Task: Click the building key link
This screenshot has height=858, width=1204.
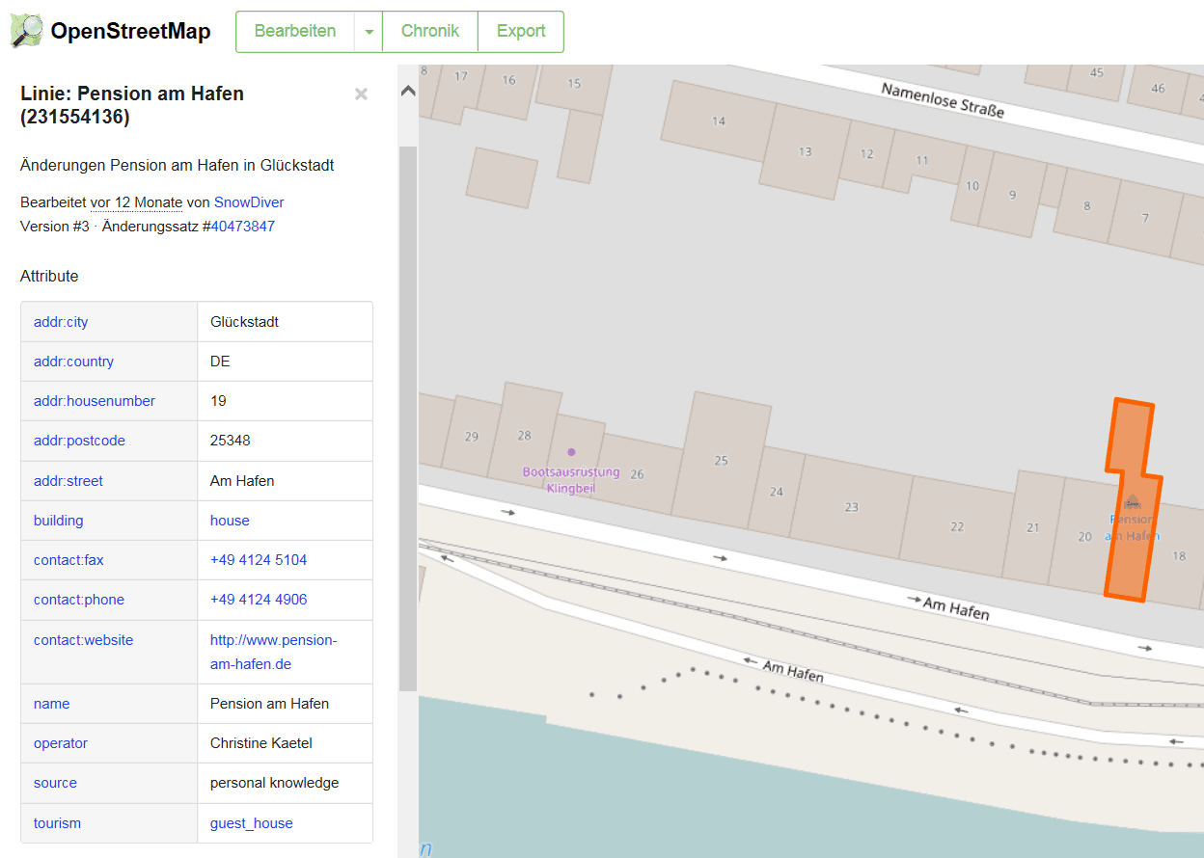Action: click(x=59, y=521)
